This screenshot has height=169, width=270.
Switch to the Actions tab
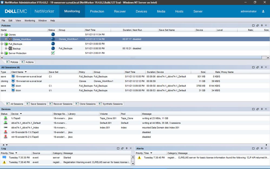point(28,62)
